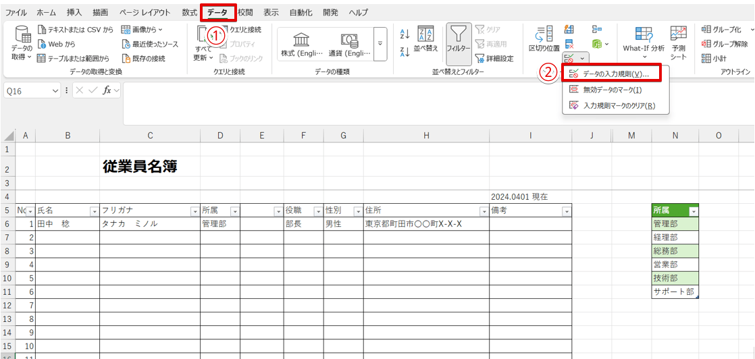Open the 予測シート forecast sheet
The height and width of the screenshot is (359, 755).
point(678,43)
